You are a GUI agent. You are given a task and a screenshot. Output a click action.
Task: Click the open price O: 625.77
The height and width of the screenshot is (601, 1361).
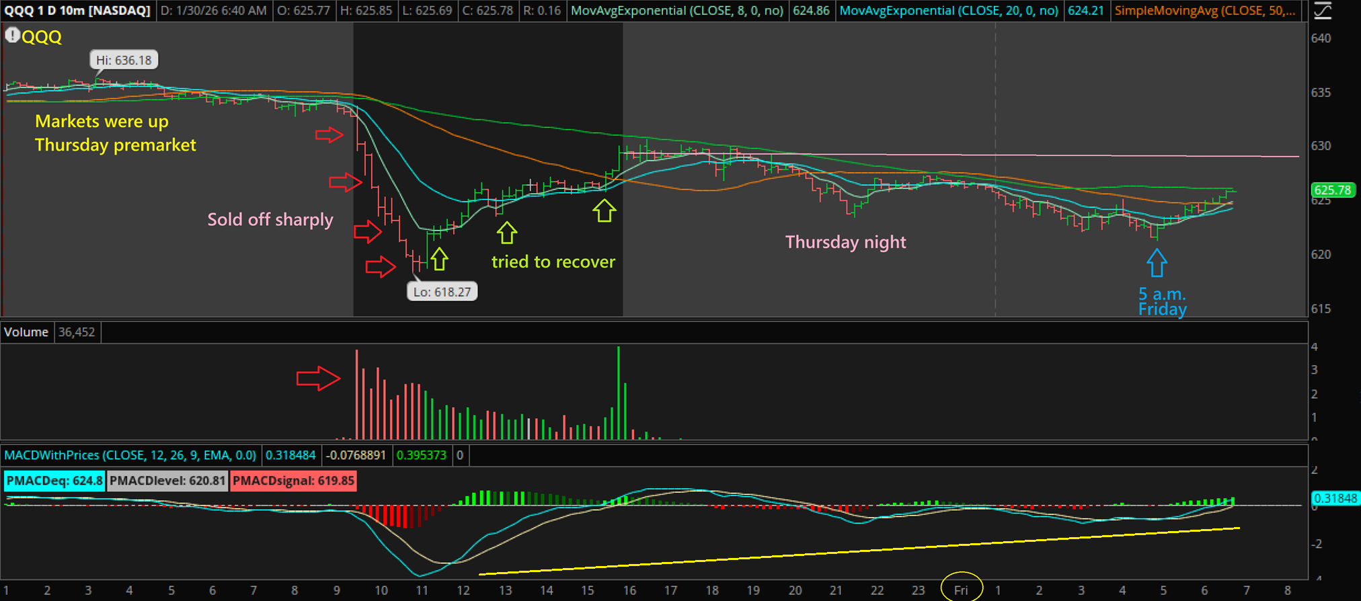pyautogui.click(x=303, y=11)
